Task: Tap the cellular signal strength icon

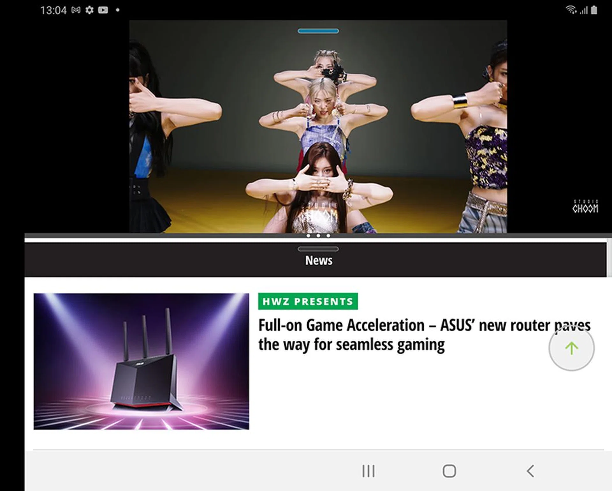Action: click(583, 11)
